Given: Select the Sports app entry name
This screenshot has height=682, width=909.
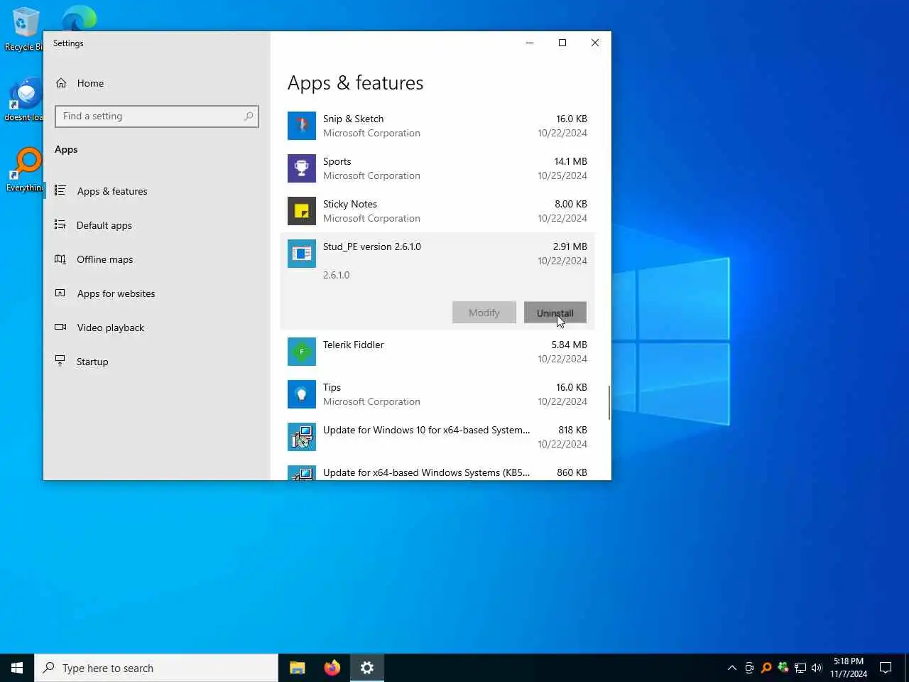Looking at the screenshot, I should [337, 161].
